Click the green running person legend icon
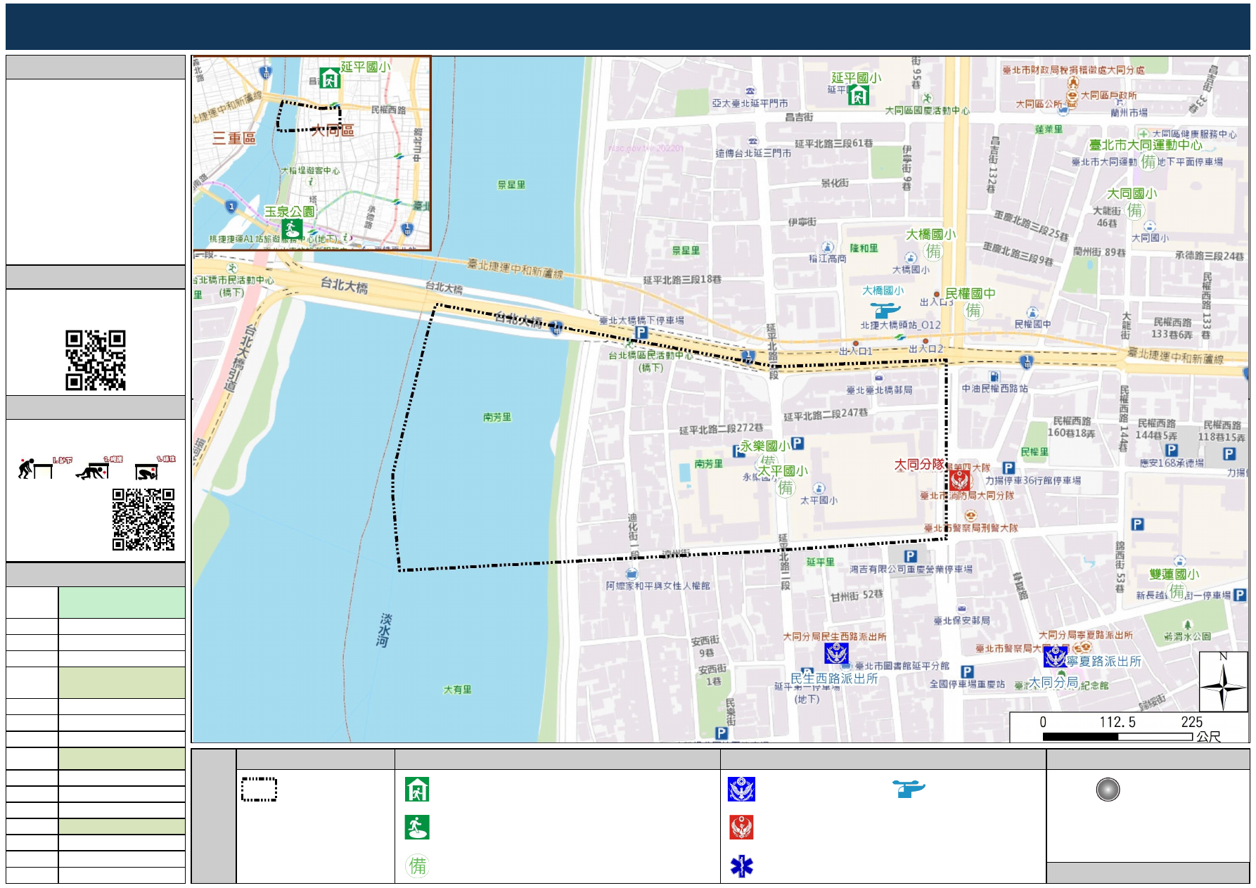Screen dimensions: 1256x888 point(417,827)
